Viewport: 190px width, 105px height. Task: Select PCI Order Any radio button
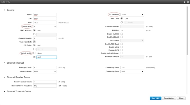coord(34,45)
